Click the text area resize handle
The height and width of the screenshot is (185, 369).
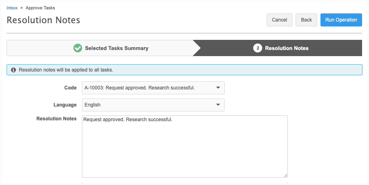tap(285, 175)
